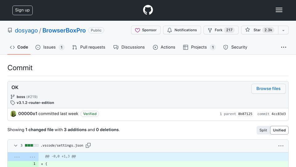296x167 pixels.
Task: Click the 00000o1 author avatar
Action: (13, 114)
